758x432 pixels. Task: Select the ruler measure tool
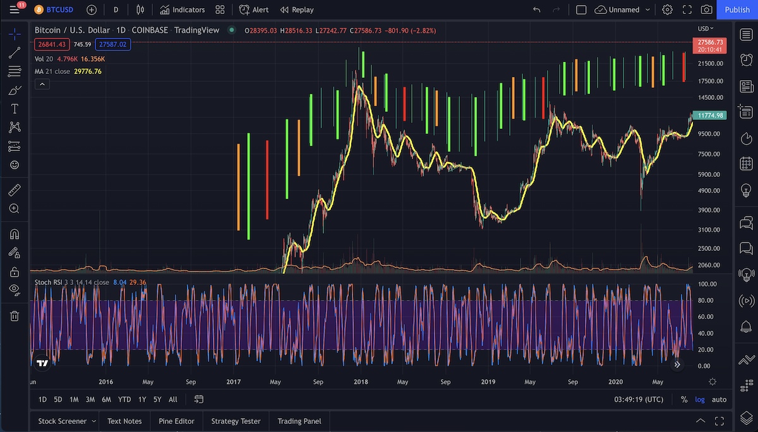[15, 189]
